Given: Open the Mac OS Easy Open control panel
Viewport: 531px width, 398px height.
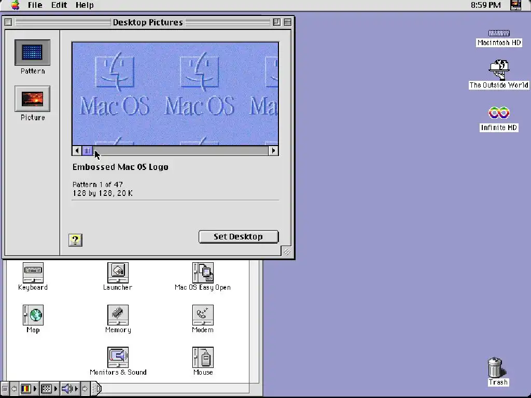Looking at the screenshot, I should click(203, 273).
